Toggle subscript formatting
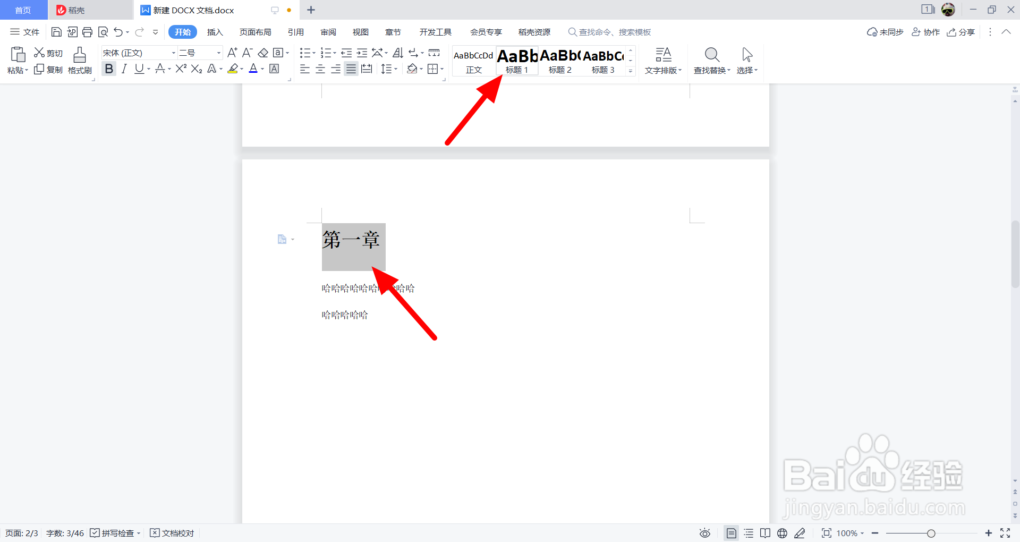1020x542 pixels. point(197,69)
